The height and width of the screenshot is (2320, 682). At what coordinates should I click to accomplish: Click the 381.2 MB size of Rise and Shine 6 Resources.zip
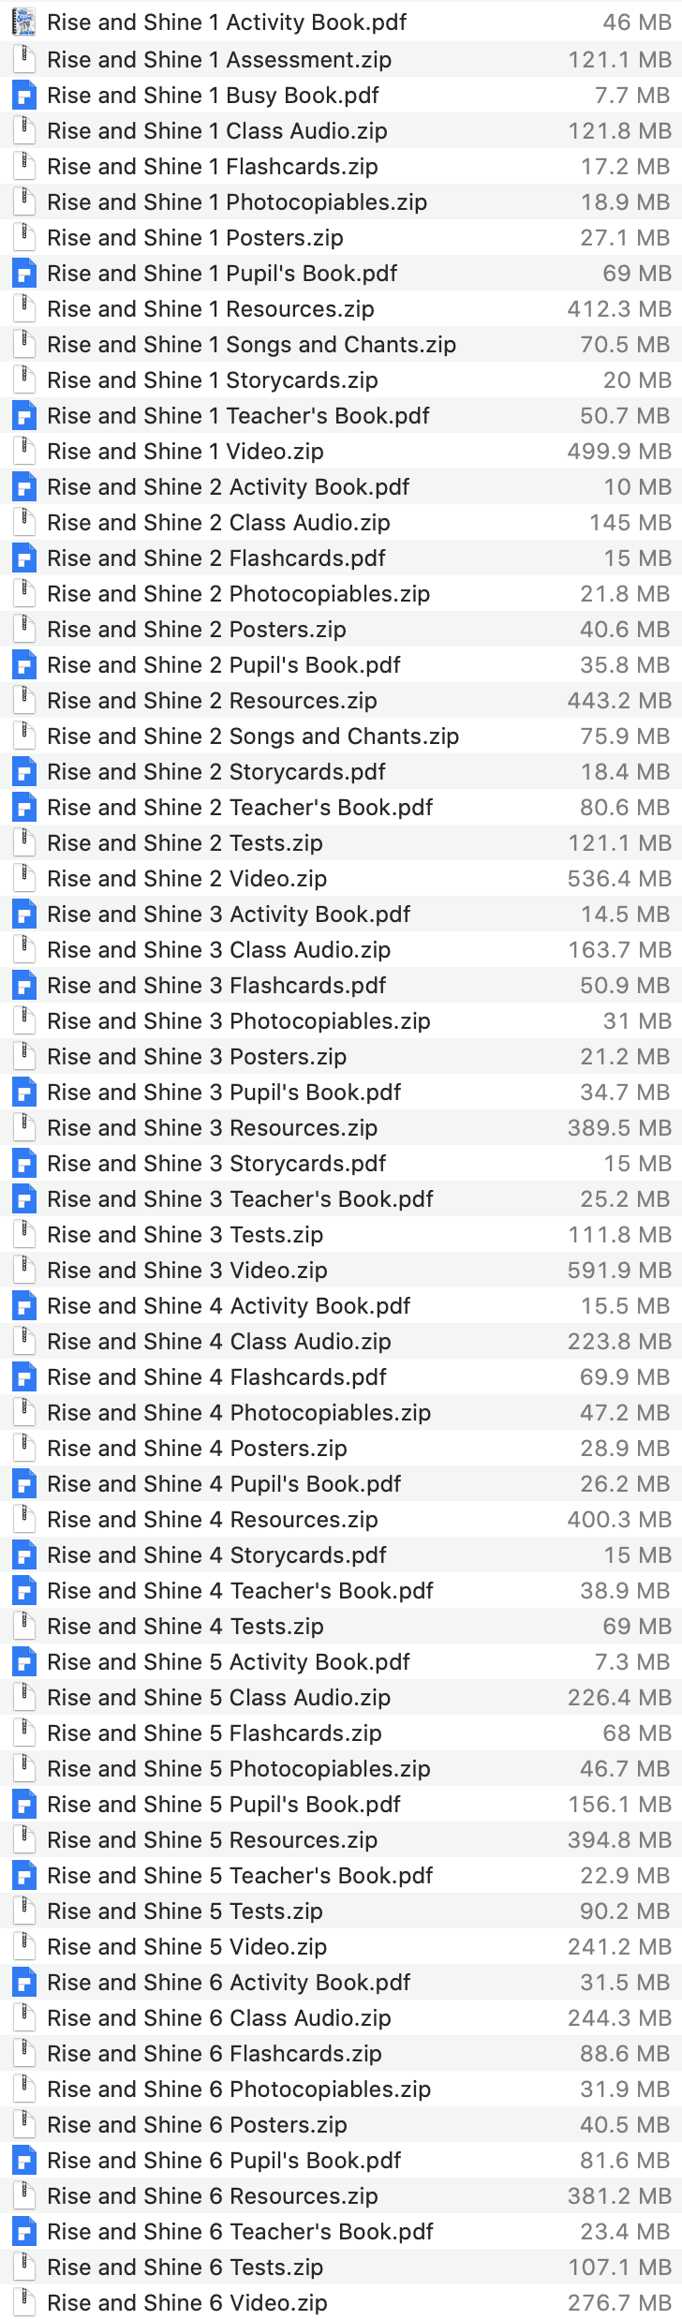619,2196
